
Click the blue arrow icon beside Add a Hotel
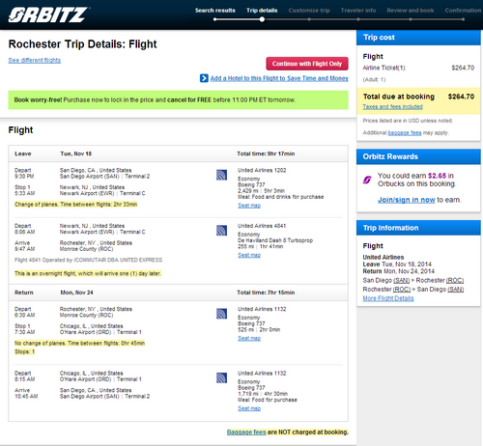(204, 78)
